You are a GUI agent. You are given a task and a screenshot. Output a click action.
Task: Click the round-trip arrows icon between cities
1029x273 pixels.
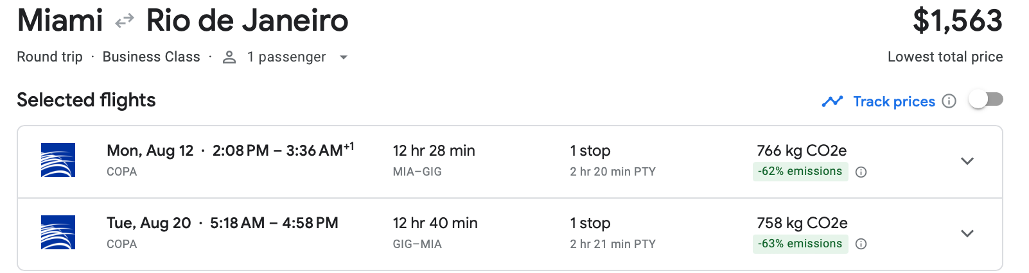(124, 22)
